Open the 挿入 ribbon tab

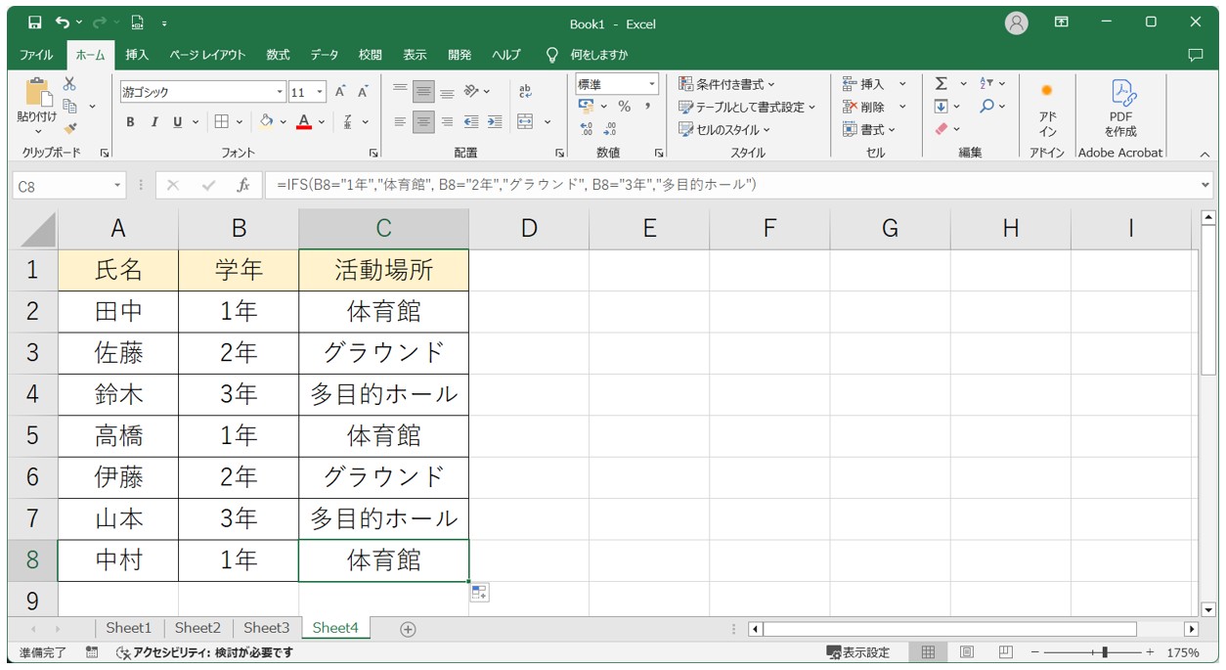click(137, 55)
